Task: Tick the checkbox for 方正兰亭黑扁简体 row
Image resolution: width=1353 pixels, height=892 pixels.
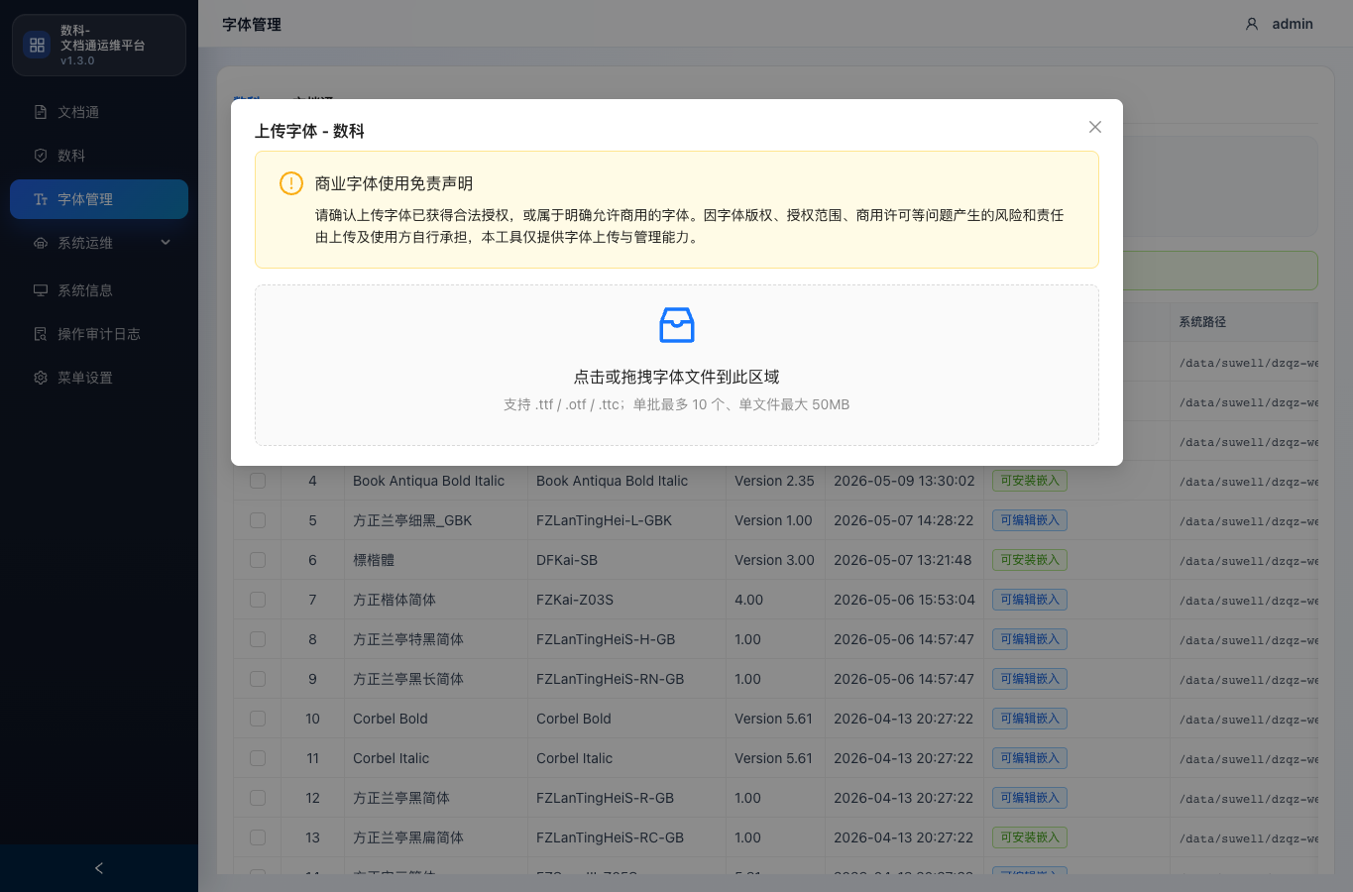Action: coord(258,837)
